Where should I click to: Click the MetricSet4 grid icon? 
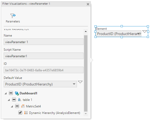coord(23,106)
